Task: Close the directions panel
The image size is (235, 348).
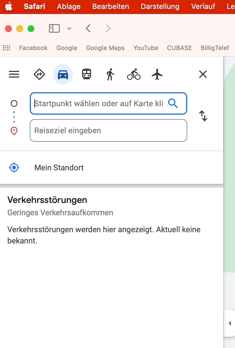Action: coord(203,74)
